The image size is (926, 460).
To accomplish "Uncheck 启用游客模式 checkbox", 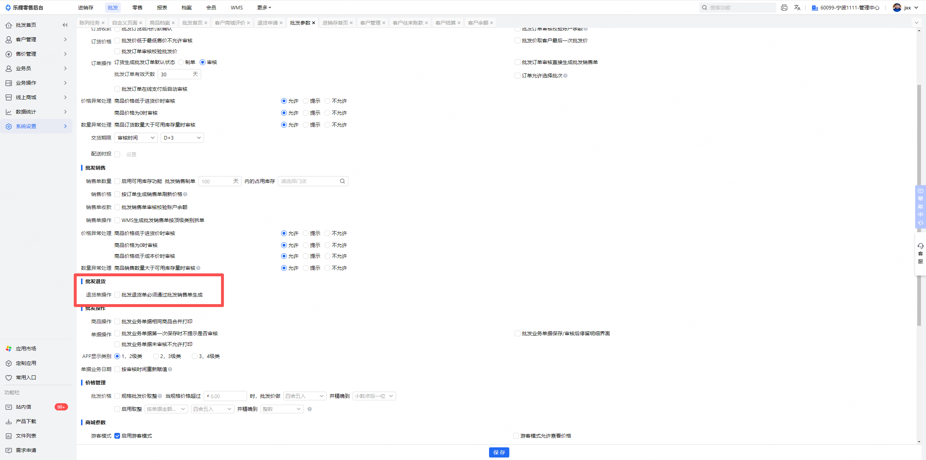I will pos(117,436).
